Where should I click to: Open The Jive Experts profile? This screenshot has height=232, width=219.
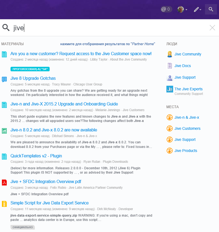[x=189, y=89]
